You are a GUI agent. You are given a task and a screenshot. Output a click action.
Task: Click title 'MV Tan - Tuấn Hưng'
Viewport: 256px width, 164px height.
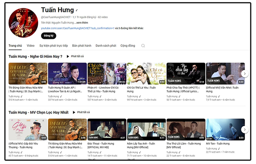[x=218, y=144]
